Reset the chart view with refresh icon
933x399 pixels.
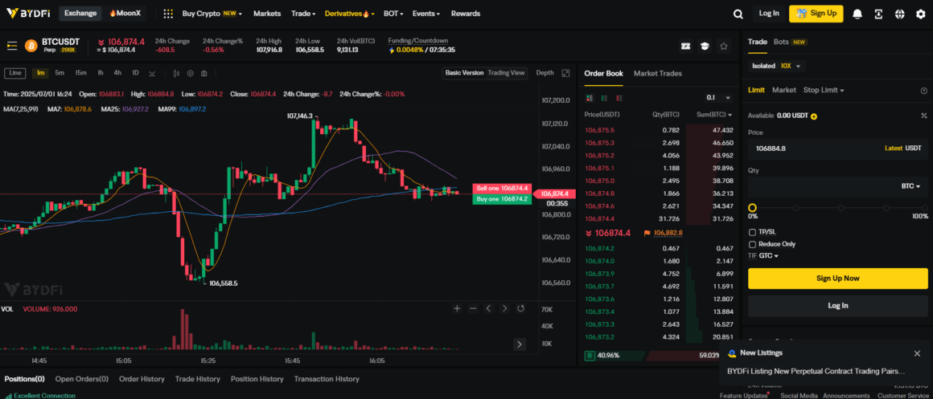pos(520,308)
